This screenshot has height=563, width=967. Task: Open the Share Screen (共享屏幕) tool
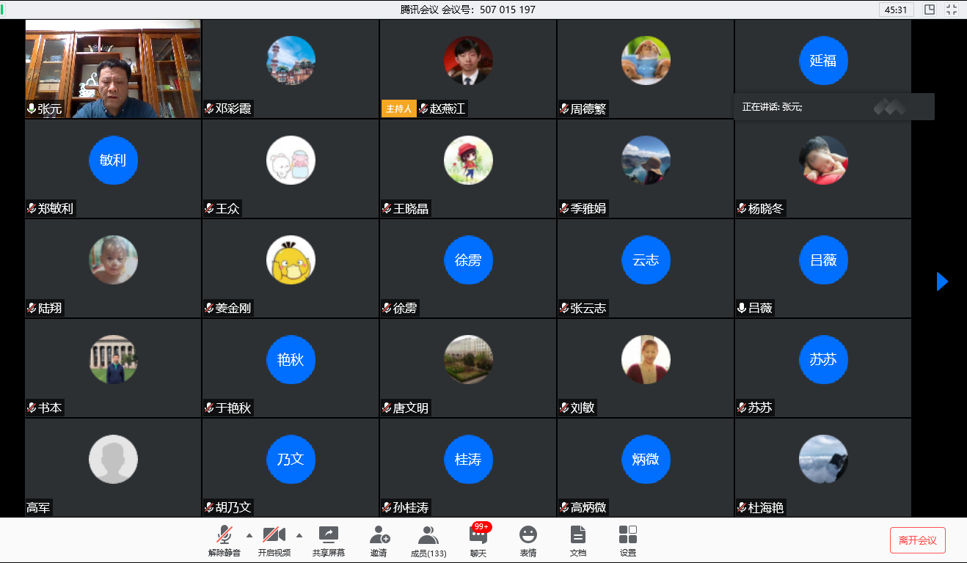pyautogui.click(x=328, y=541)
